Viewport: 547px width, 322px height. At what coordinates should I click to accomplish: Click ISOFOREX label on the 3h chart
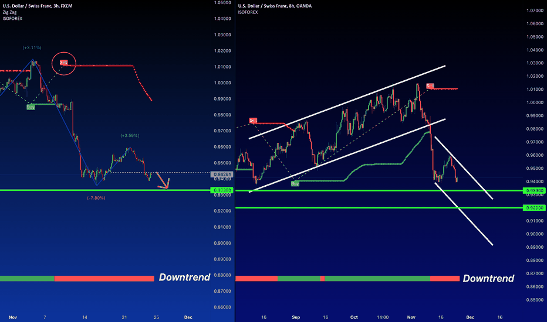[x=12, y=19]
